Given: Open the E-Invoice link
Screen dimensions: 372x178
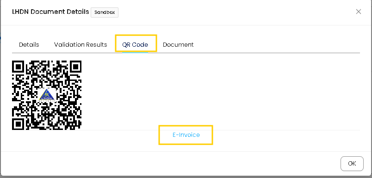Looking at the screenshot, I should click(x=186, y=135).
